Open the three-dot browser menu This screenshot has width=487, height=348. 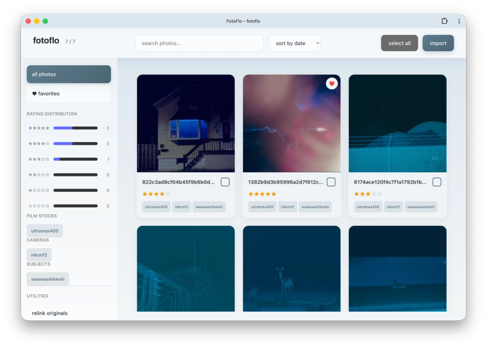[458, 21]
